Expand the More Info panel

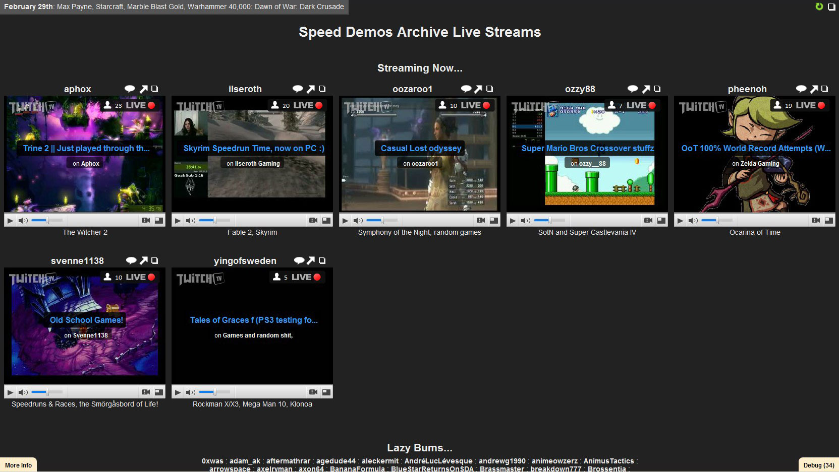pyautogui.click(x=19, y=465)
